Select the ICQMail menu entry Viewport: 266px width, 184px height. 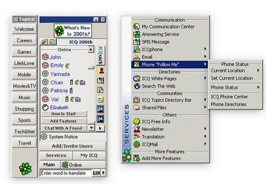coord(170,144)
